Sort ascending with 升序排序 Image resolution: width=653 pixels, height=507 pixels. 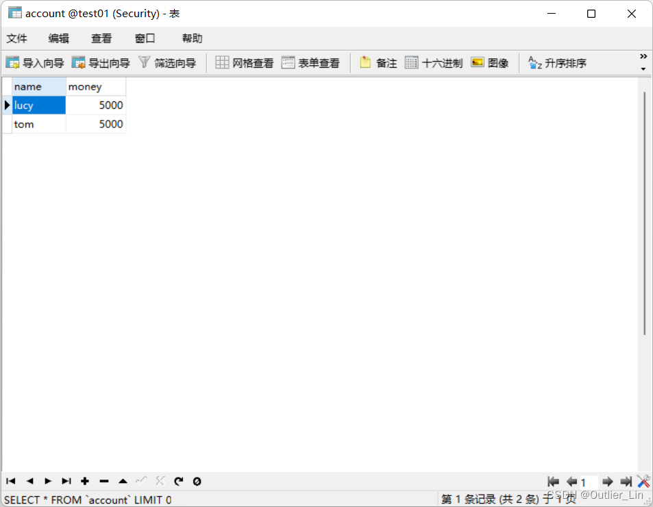click(x=557, y=63)
